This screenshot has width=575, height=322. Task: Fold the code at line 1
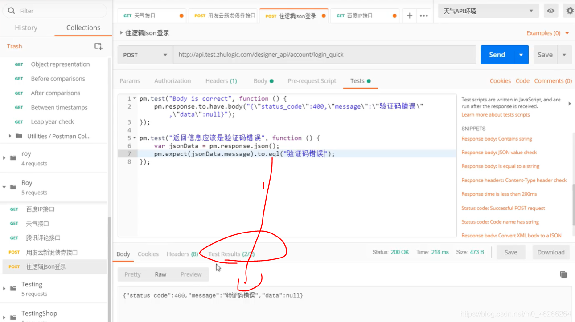coord(135,99)
